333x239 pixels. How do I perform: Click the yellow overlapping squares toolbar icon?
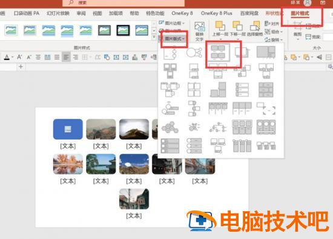tap(294, 57)
